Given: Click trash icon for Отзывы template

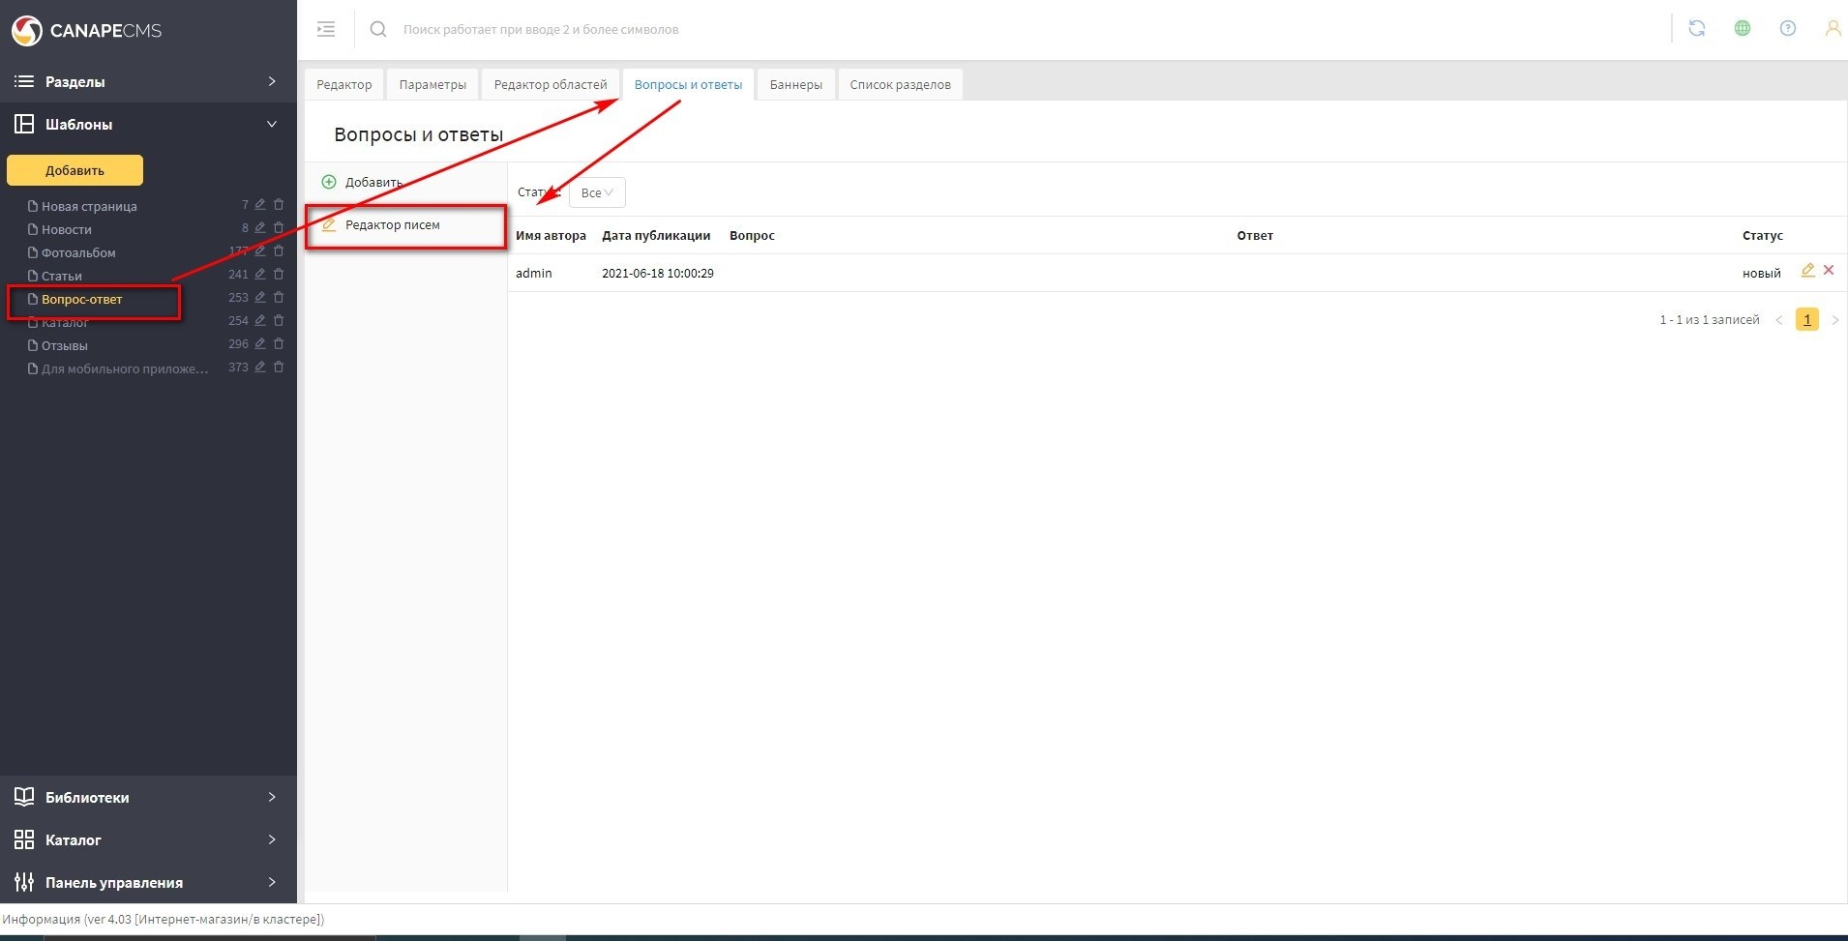Looking at the screenshot, I should click(x=279, y=344).
